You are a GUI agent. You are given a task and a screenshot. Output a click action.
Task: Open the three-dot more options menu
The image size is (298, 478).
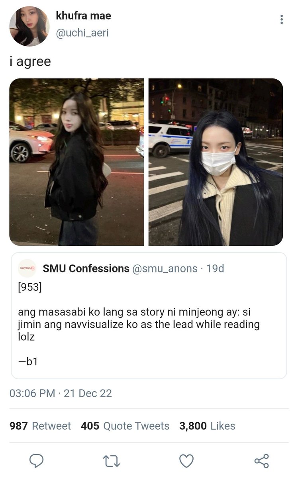(x=282, y=19)
